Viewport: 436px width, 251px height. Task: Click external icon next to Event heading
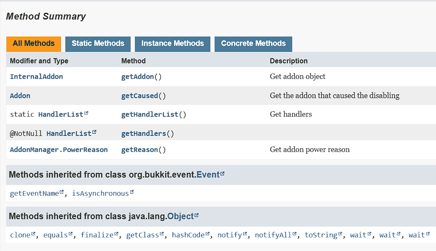pyautogui.click(x=223, y=174)
